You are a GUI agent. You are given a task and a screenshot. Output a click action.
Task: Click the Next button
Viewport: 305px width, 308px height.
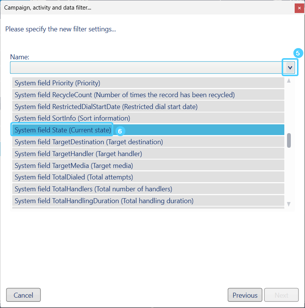click(281, 295)
